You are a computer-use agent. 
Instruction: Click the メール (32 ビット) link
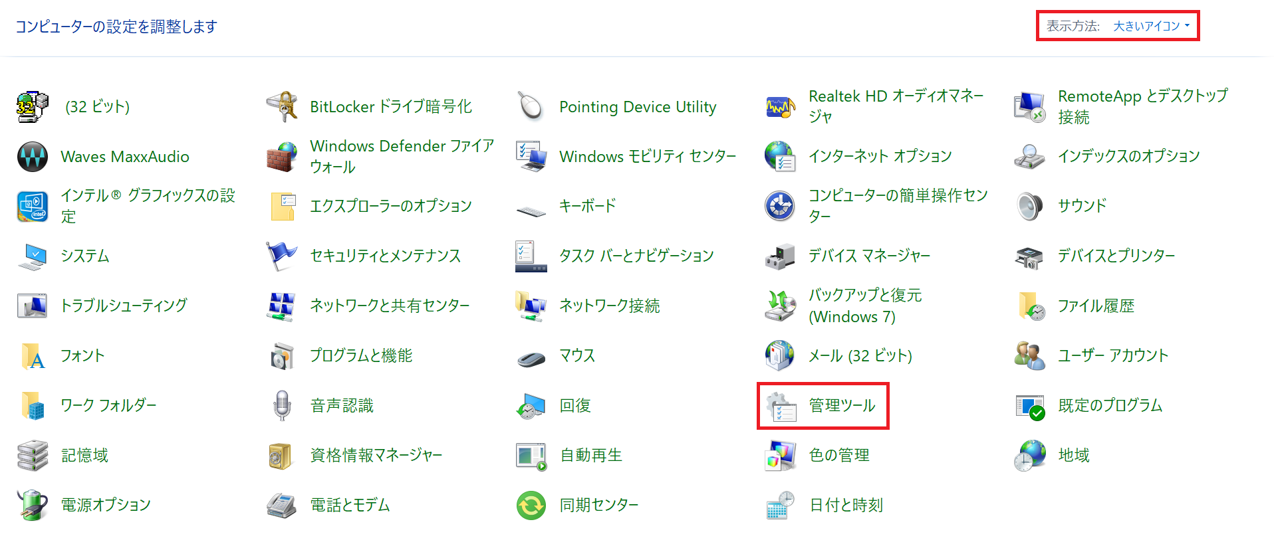click(x=860, y=355)
